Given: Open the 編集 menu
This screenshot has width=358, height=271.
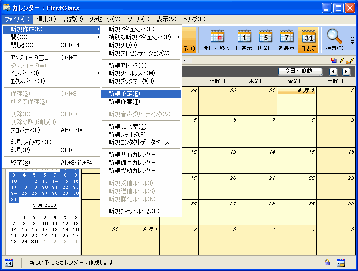Looking at the screenshot, I should [x=46, y=19].
